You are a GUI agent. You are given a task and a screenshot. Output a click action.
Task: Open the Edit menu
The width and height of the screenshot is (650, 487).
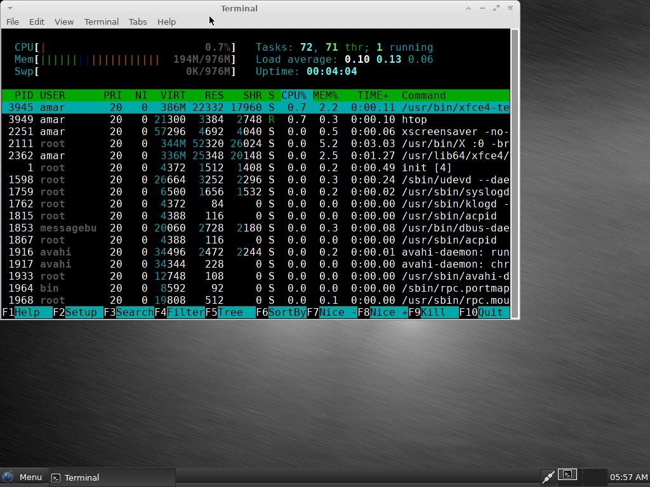point(36,22)
